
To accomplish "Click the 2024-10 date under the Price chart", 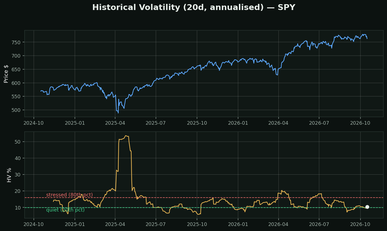I will (34, 123).
